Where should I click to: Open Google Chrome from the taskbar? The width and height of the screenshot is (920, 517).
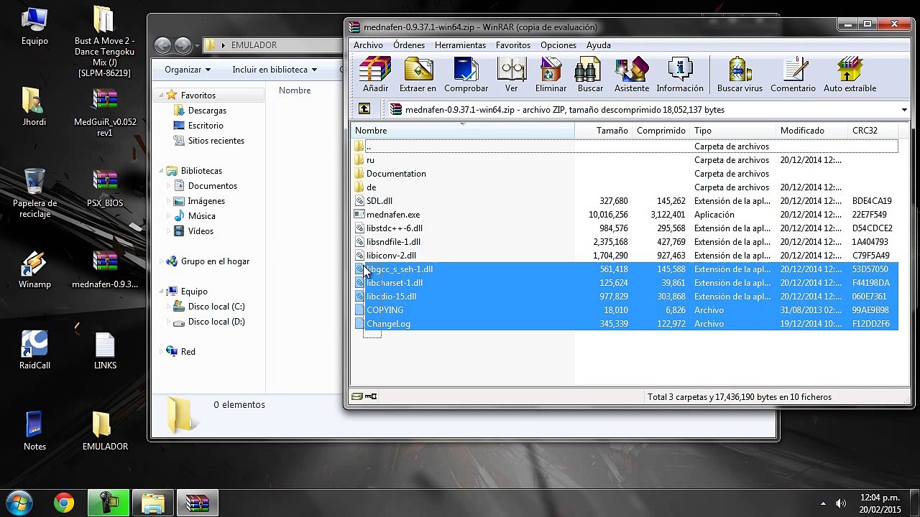click(64, 503)
